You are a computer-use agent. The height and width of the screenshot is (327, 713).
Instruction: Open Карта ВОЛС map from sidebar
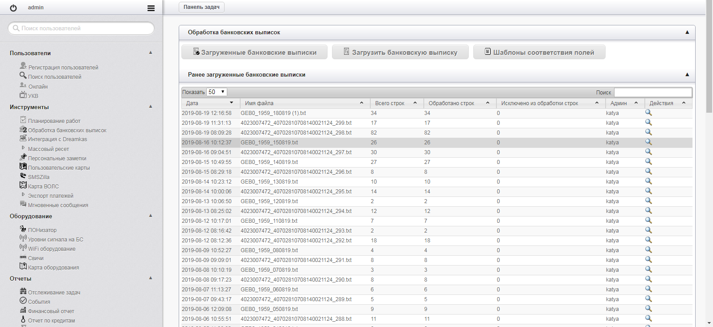(x=43, y=186)
